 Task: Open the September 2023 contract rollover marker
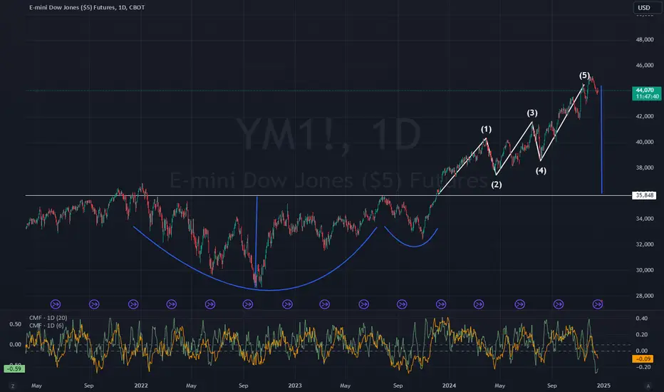(402, 304)
